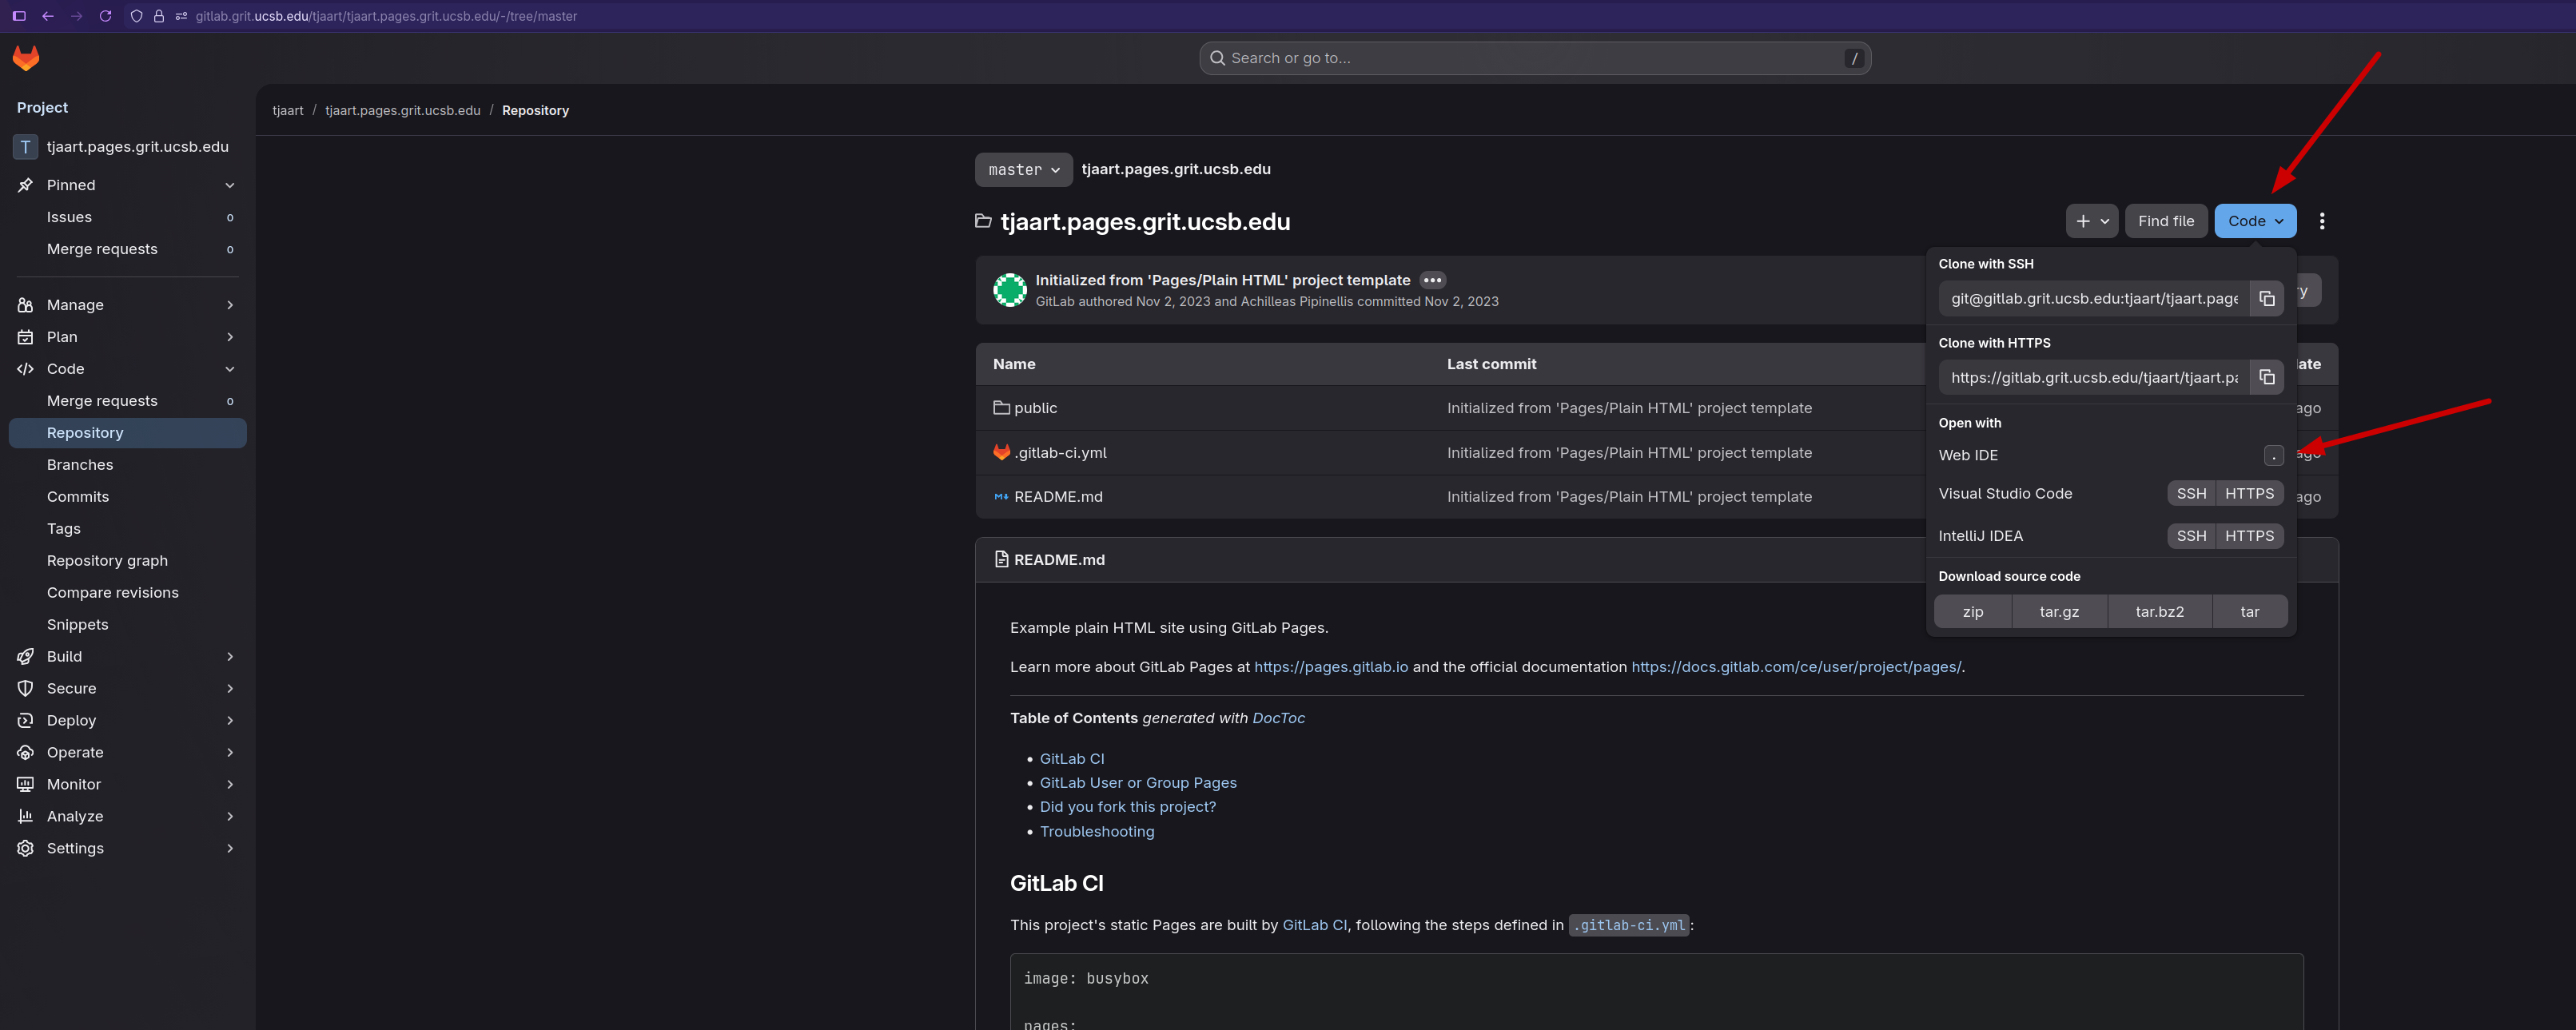Viewport: 2576px width, 1030px height.
Task: Copy the SSH clone URL
Action: coord(2266,299)
